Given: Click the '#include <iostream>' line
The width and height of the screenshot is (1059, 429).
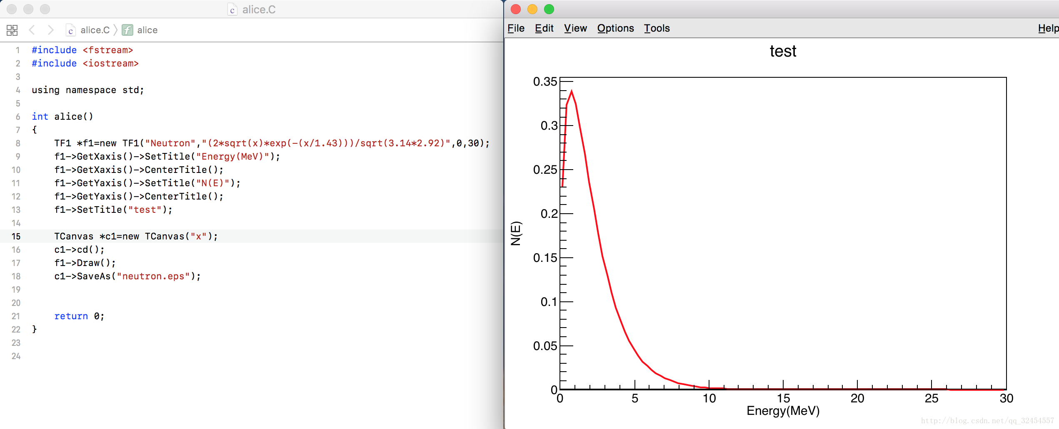Looking at the screenshot, I should point(85,63).
